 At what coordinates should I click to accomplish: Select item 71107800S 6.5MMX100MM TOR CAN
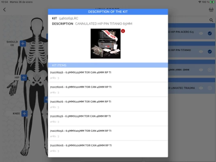click(108, 148)
